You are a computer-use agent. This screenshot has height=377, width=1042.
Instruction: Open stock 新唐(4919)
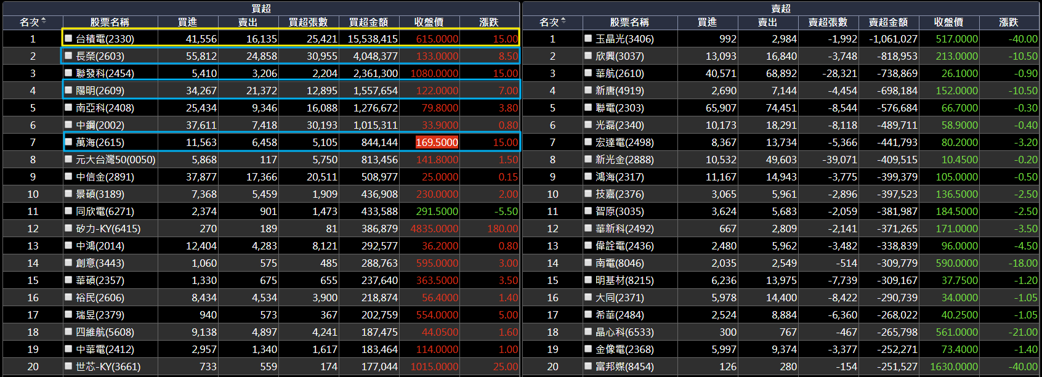pyautogui.click(x=620, y=90)
